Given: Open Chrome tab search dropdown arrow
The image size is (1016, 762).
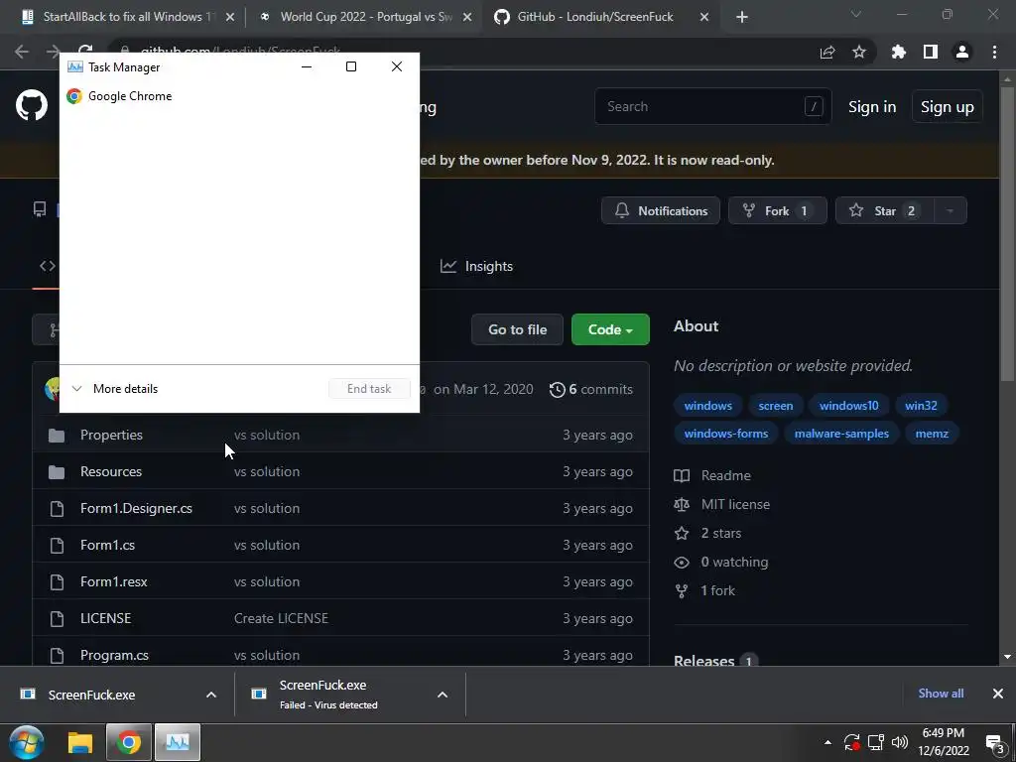Looking at the screenshot, I should [x=856, y=14].
